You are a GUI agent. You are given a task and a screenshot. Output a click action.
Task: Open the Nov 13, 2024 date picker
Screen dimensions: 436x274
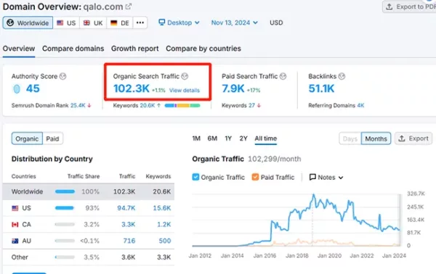(235, 22)
